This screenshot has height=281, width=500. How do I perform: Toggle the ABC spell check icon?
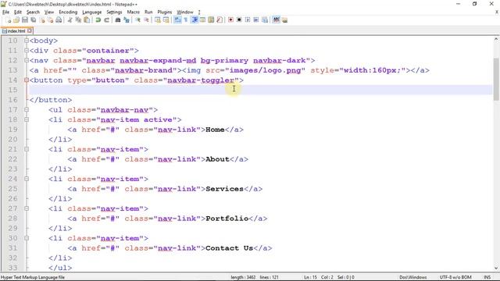276,20
